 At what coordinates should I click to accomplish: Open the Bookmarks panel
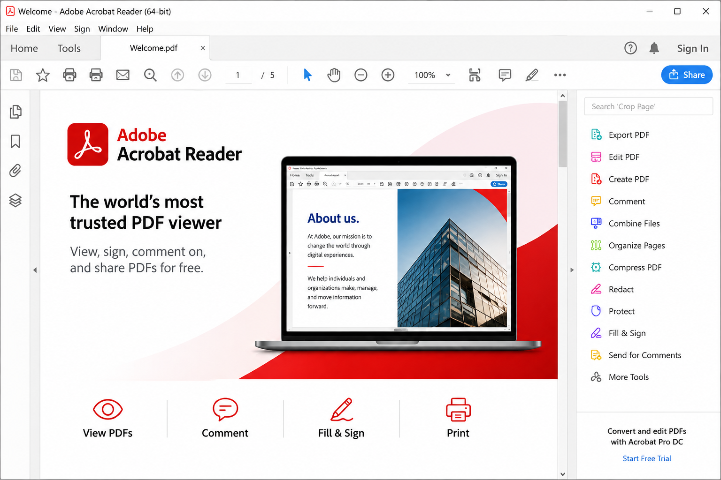coord(15,141)
